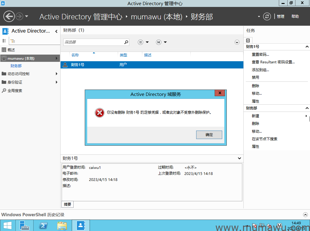Select the 摘要 tab in preview pane
This screenshot has width=310, height=231.
[x=68, y=204]
